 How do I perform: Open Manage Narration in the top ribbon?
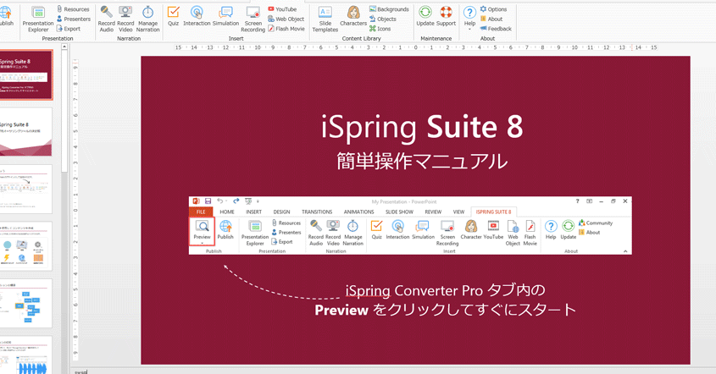tap(148, 19)
